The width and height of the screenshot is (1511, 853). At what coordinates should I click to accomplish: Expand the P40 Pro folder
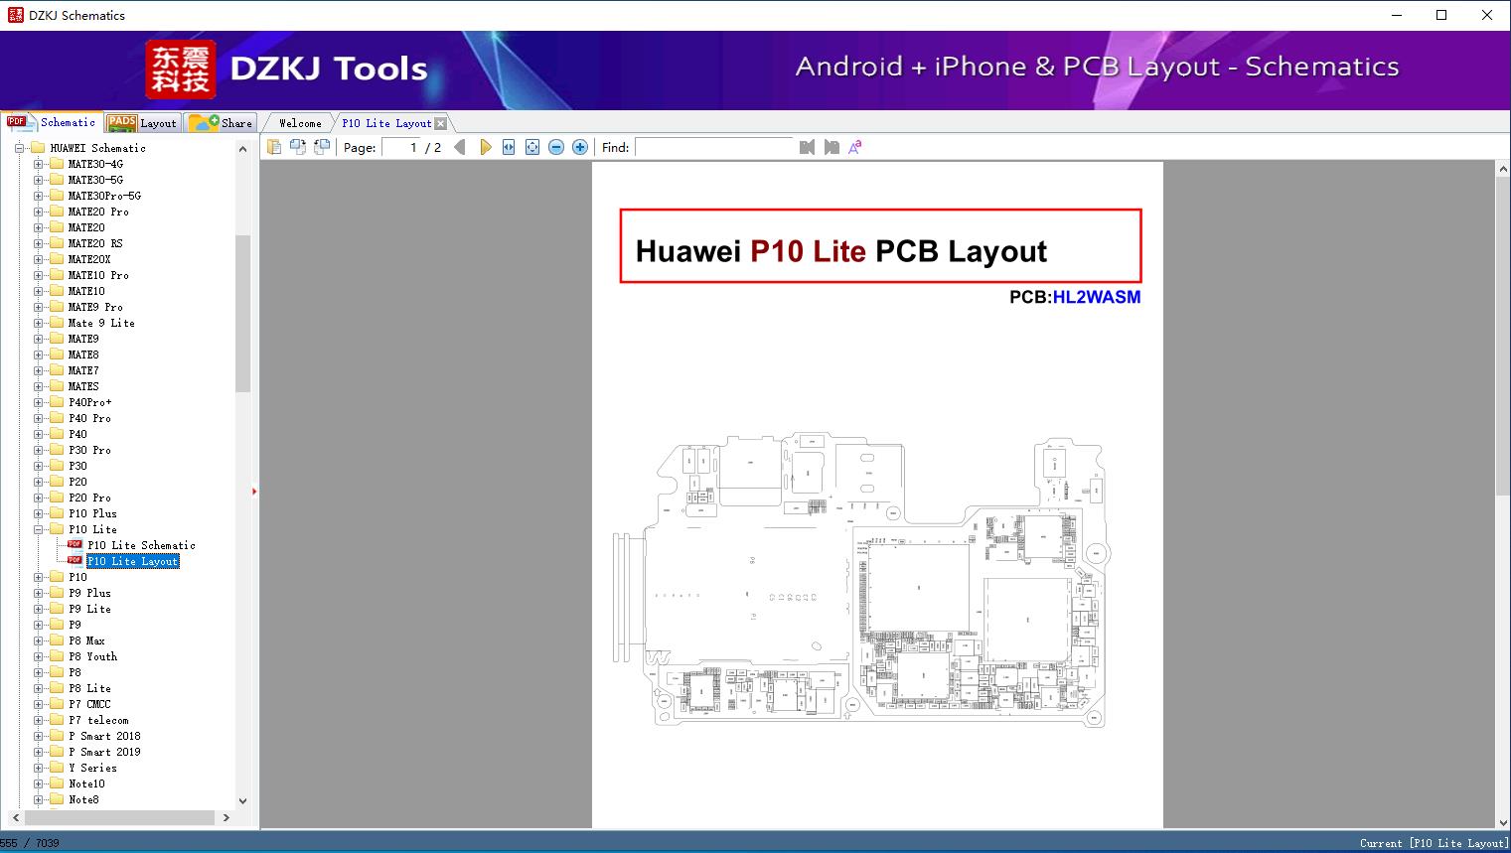tap(39, 418)
